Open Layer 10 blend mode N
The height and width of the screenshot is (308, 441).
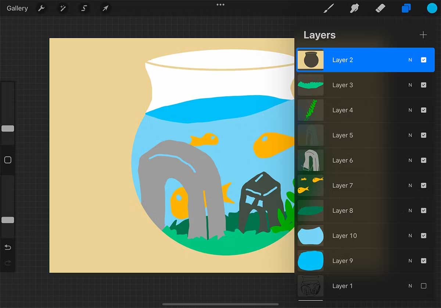coord(410,236)
